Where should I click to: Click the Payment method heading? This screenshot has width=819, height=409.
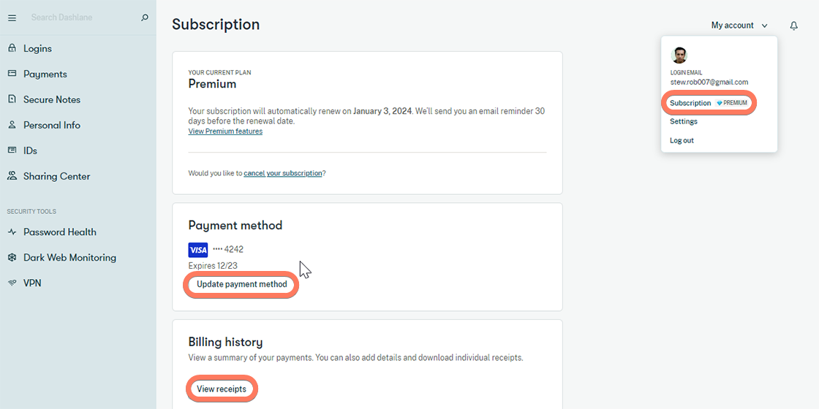tap(235, 226)
